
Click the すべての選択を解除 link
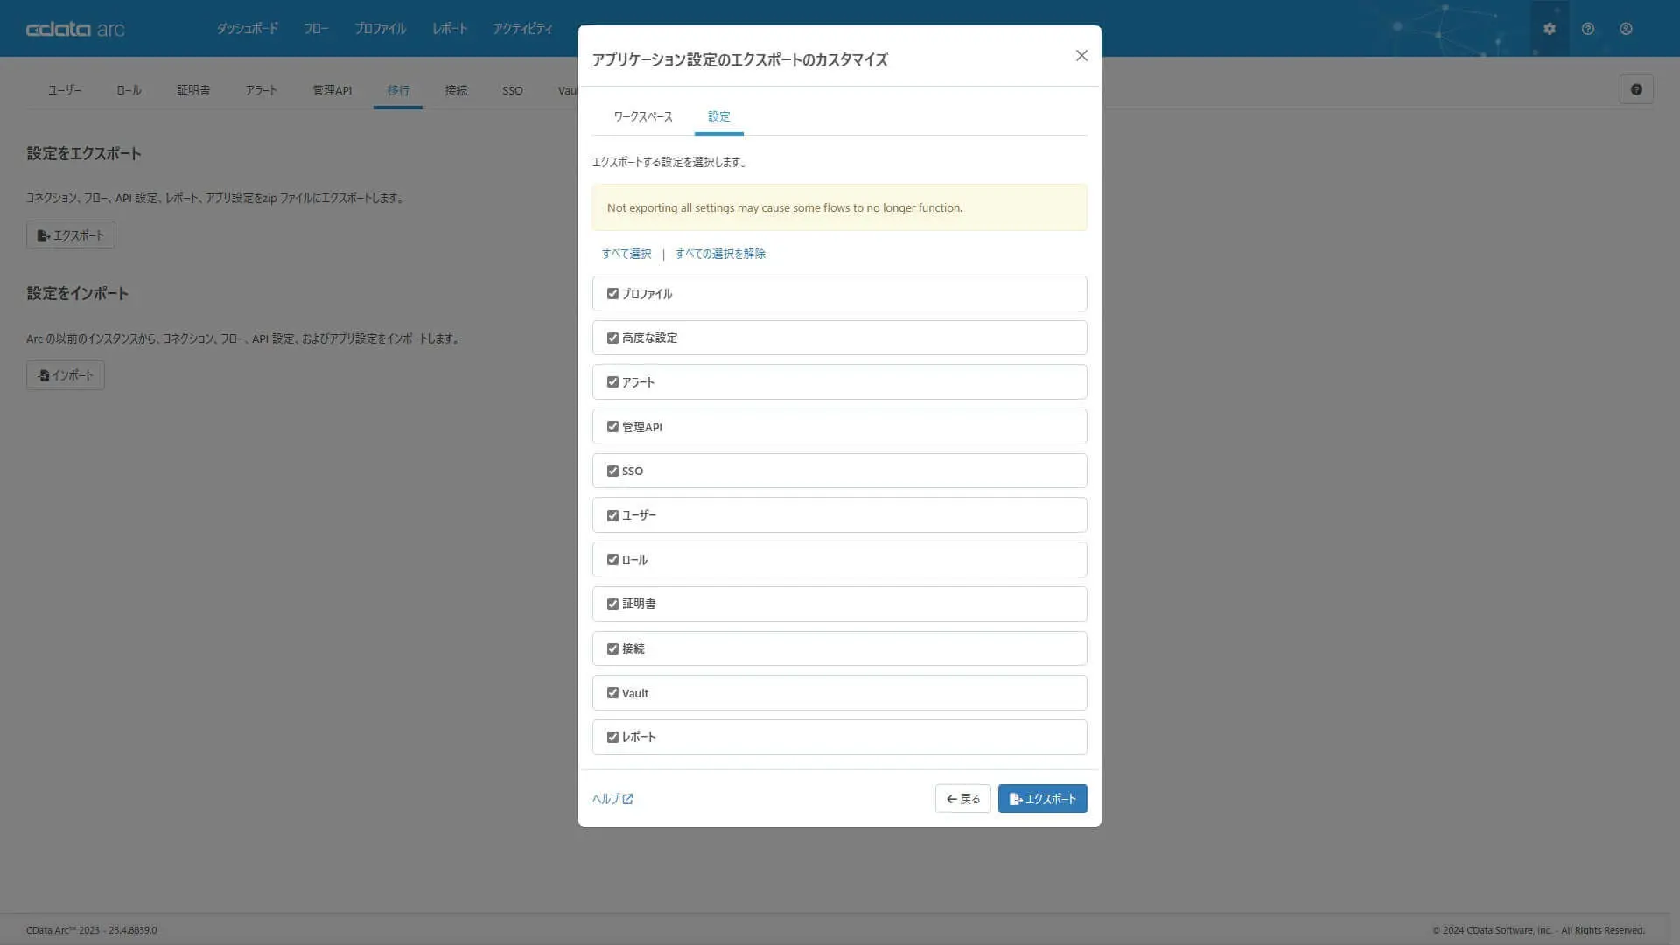(x=719, y=254)
